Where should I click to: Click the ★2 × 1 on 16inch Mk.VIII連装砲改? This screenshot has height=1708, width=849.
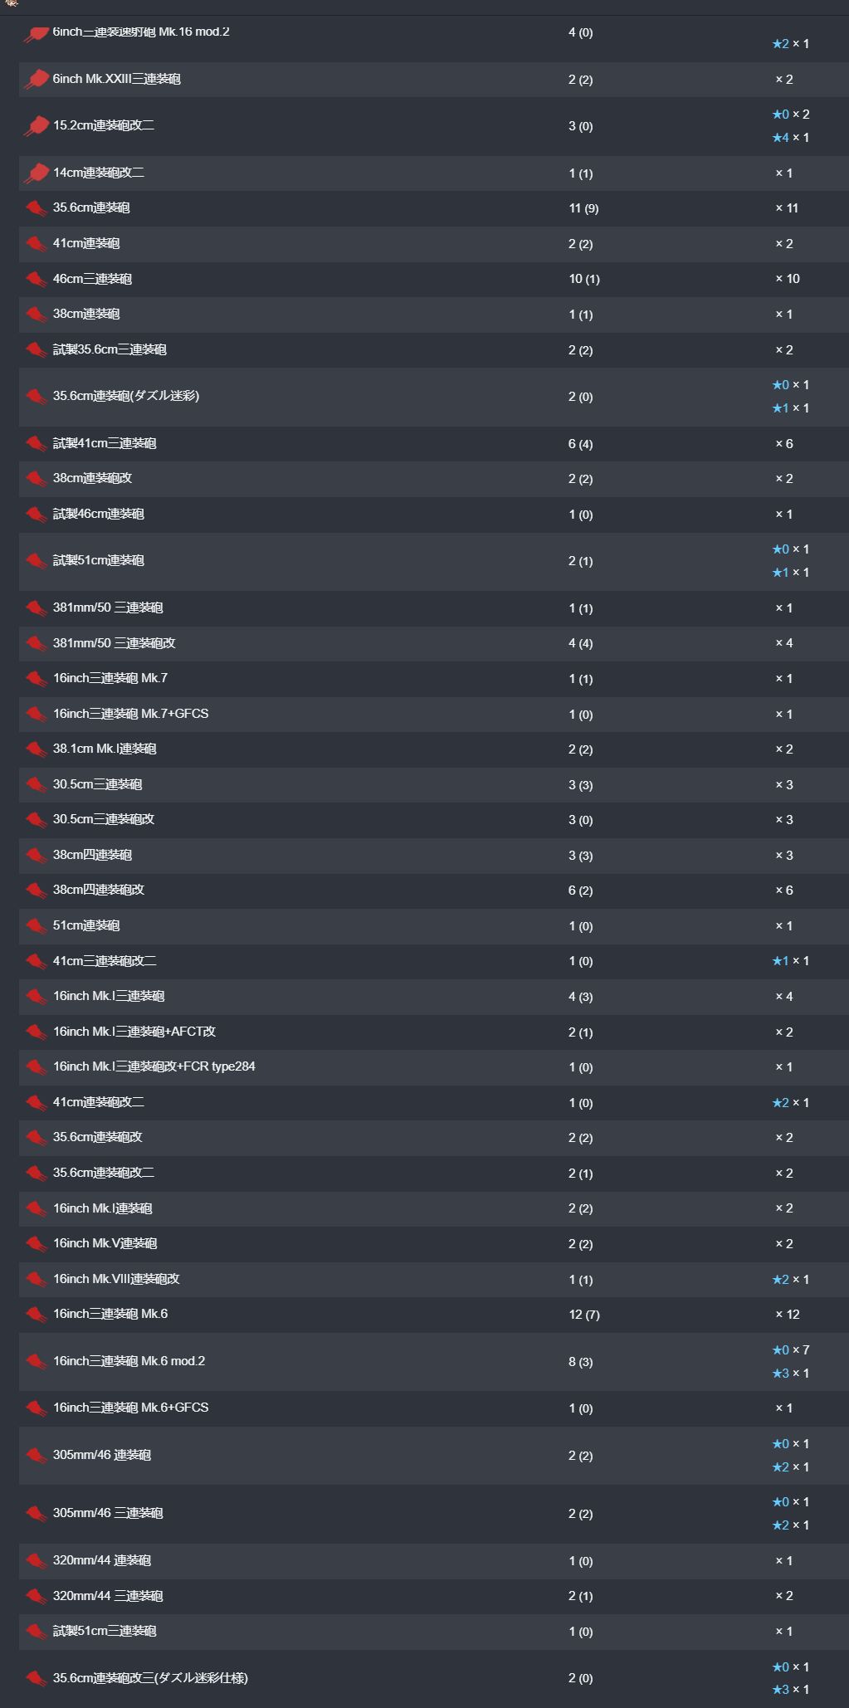coord(790,1280)
